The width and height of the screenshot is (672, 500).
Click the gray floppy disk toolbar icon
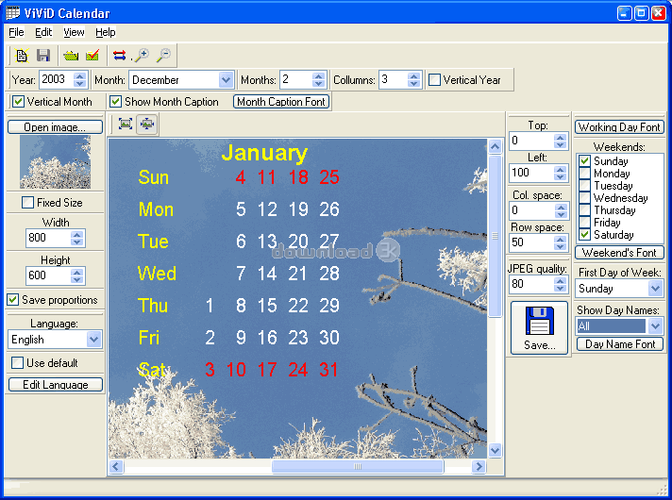pos(43,56)
